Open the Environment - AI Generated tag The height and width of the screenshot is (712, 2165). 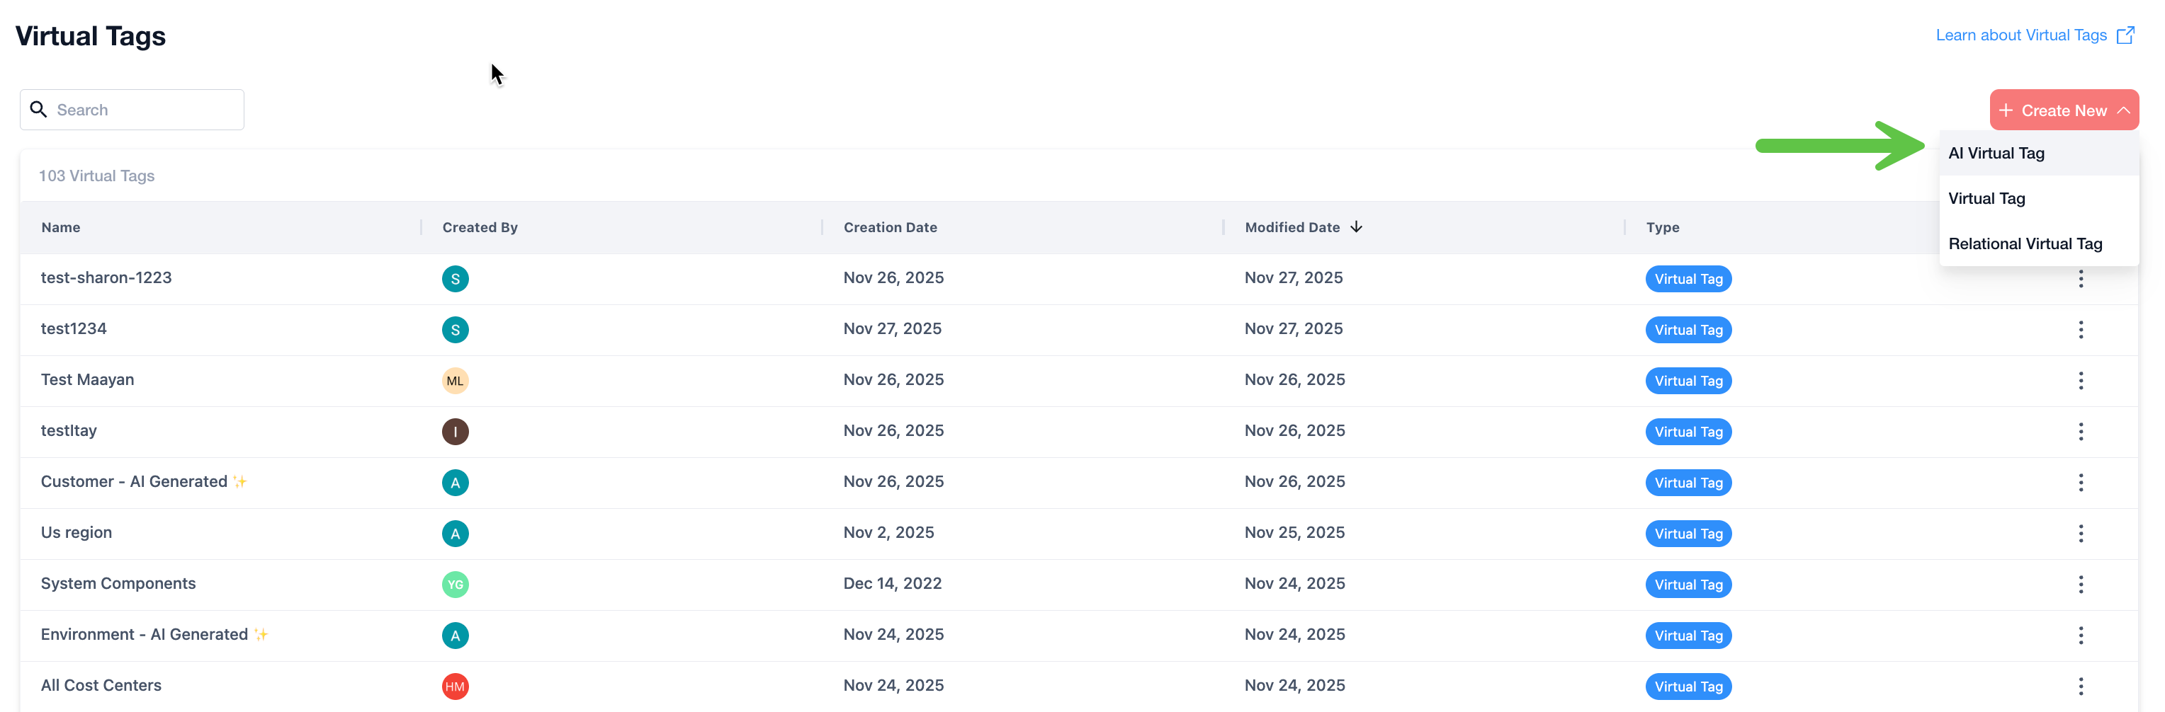(x=144, y=634)
